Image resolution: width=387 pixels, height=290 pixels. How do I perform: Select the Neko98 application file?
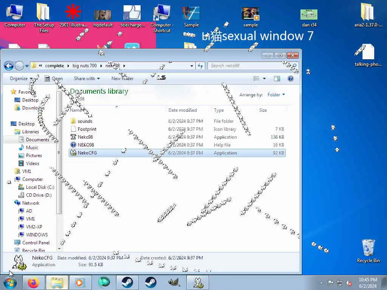(x=177, y=137)
